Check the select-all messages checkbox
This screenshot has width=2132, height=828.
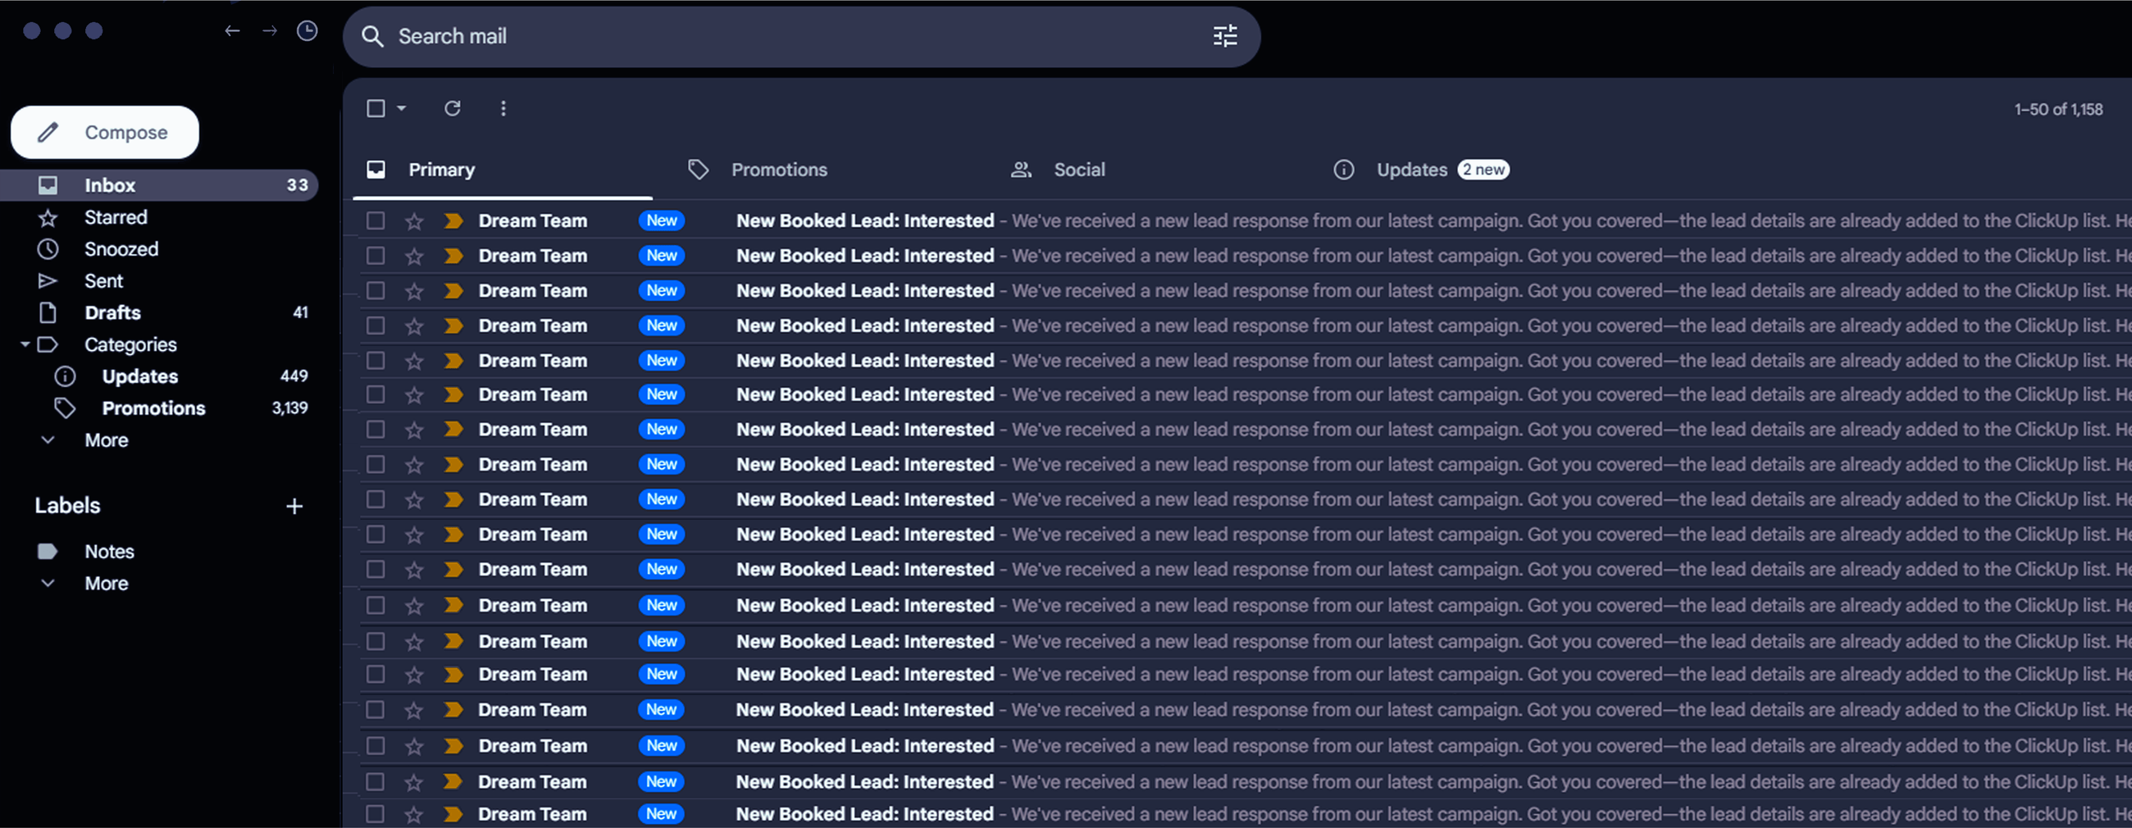click(375, 108)
